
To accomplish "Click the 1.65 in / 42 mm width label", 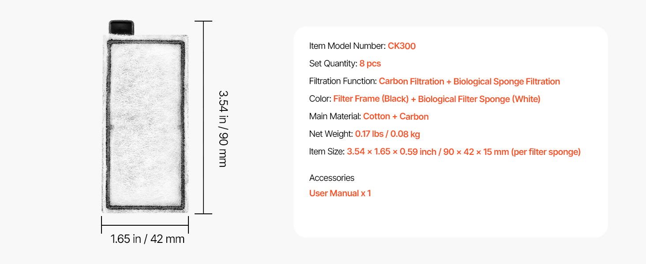I will pyautogui.click(x=147, y=239).
